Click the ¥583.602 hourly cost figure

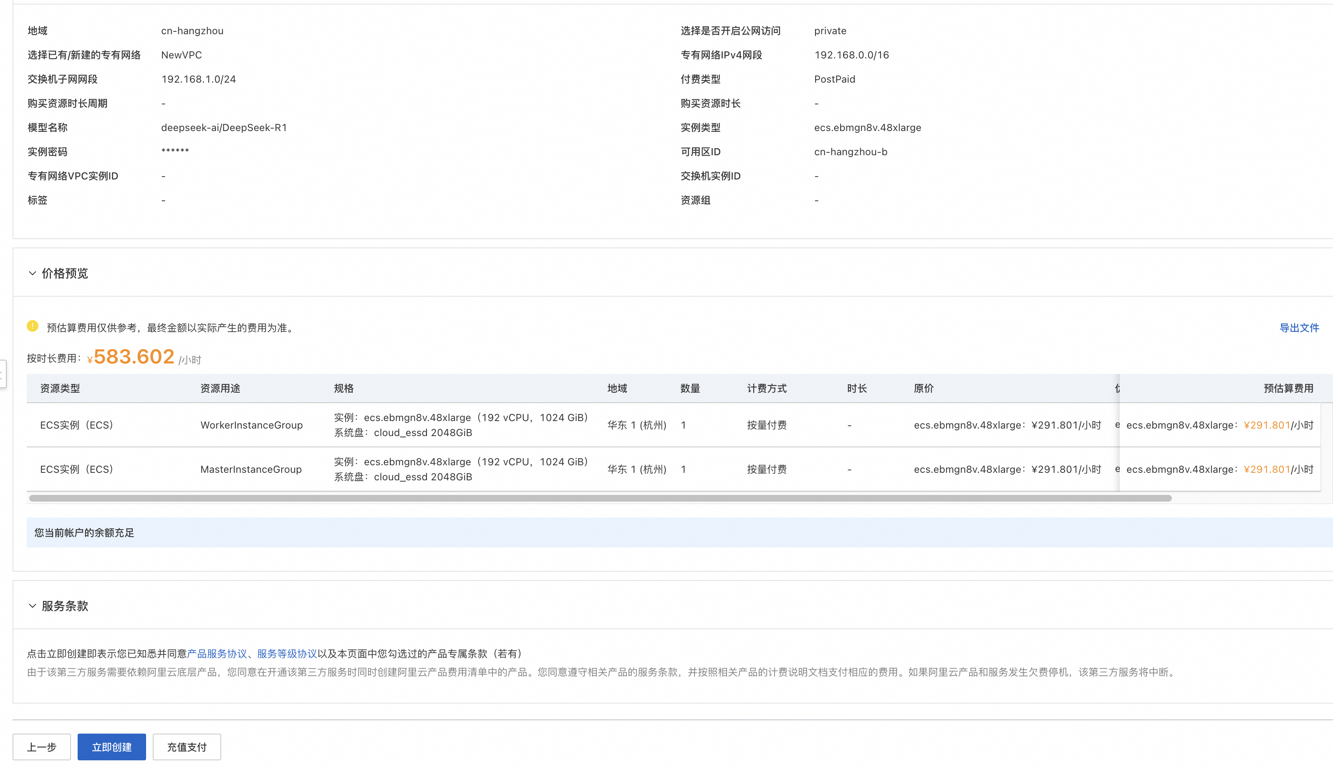[134, 357]
